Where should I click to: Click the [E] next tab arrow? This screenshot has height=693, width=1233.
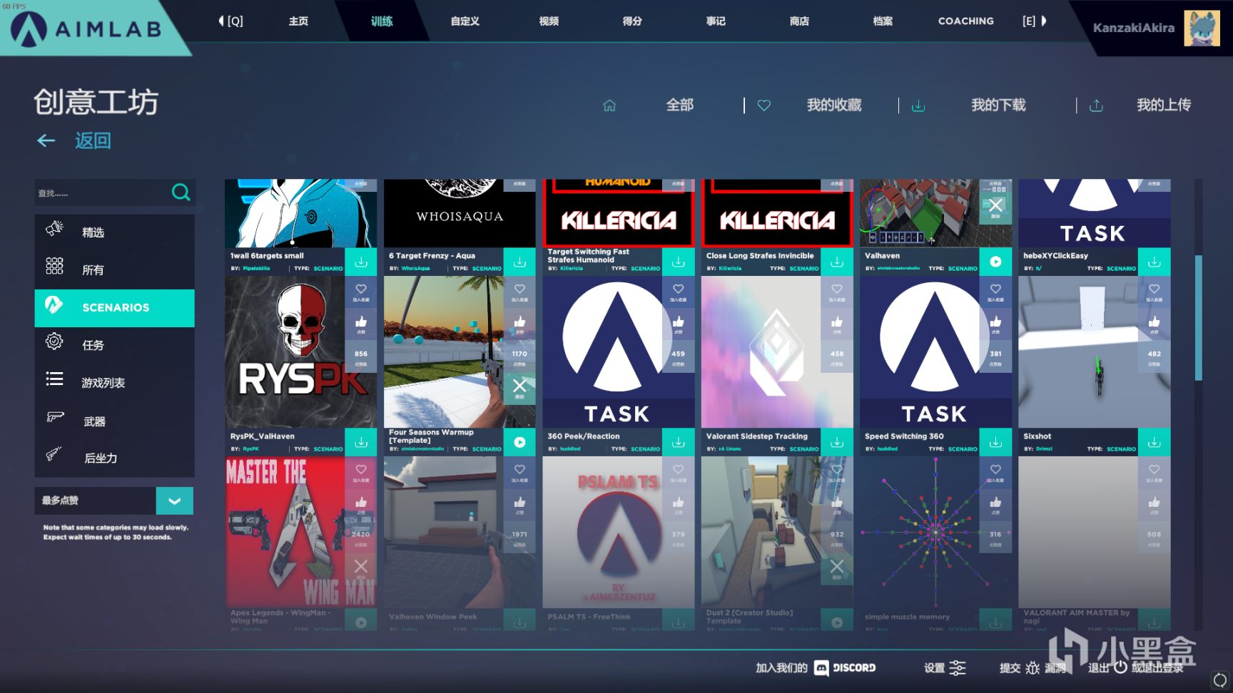click(x=1034, y=21)
